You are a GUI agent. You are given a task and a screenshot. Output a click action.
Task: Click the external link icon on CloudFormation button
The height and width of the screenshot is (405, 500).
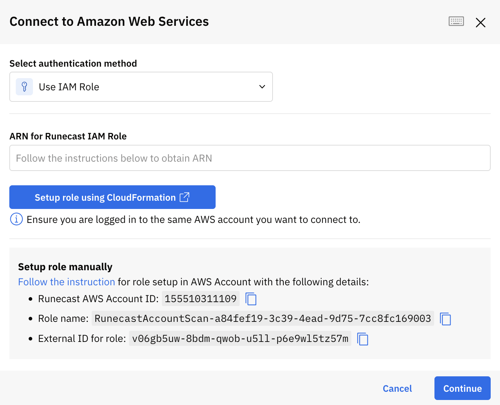[184, 197]
